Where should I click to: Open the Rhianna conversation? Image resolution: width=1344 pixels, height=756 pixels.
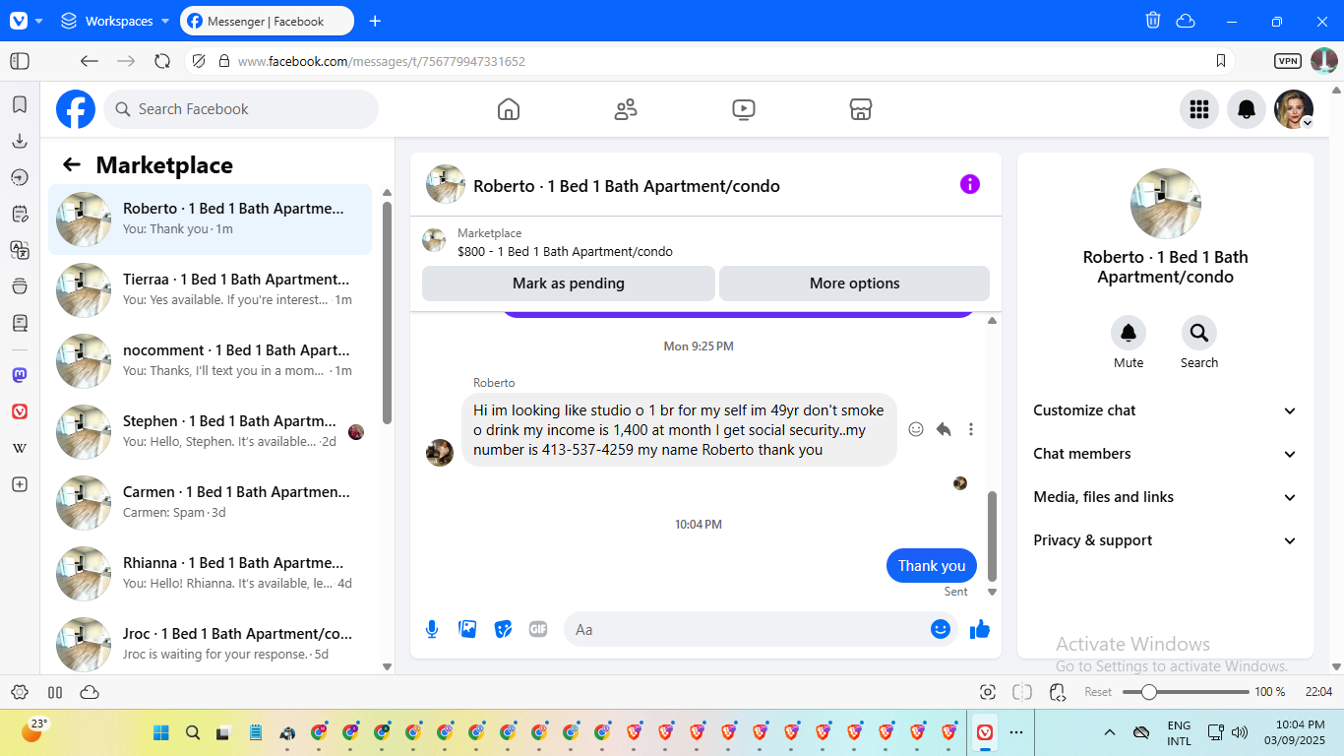211,574
